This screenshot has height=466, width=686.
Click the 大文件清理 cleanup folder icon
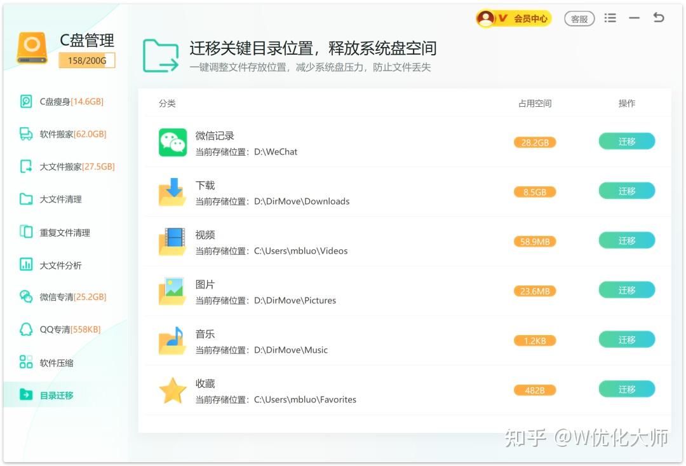pyautogui.click(x=26, y=199)
